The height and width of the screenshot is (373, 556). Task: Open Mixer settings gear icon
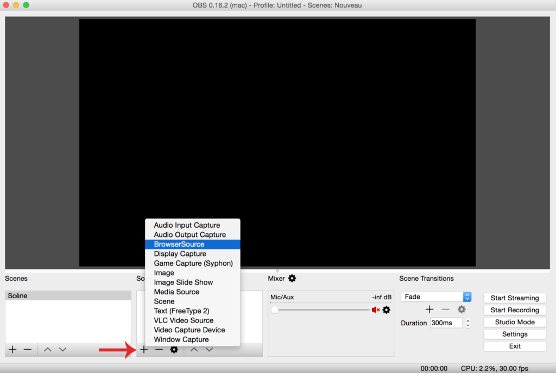(x=292, y=278)
